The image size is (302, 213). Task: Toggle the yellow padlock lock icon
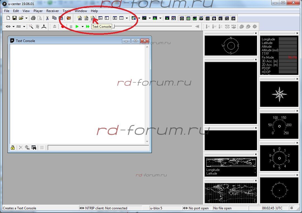(x=13, y=148)
